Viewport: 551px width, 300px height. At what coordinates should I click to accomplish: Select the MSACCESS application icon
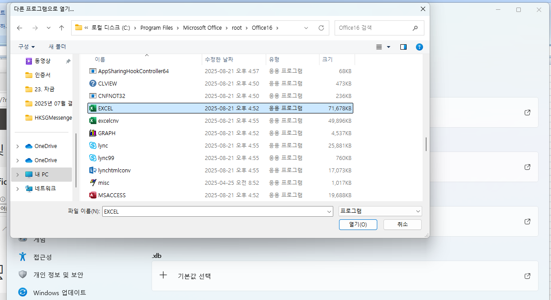pos(93,195)
